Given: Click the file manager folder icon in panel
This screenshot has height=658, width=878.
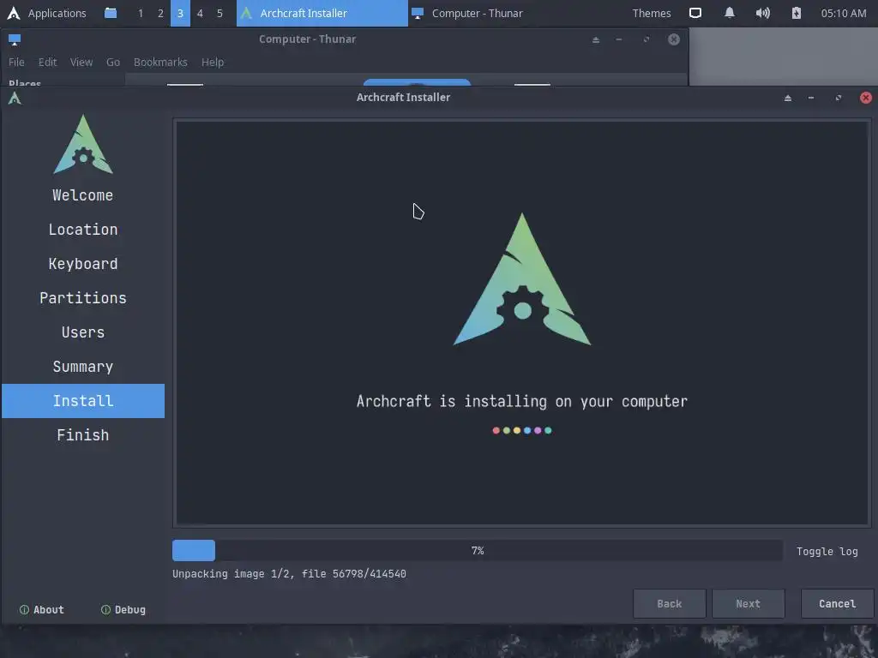Looking at the screenshot, I should tap(111, 13).
